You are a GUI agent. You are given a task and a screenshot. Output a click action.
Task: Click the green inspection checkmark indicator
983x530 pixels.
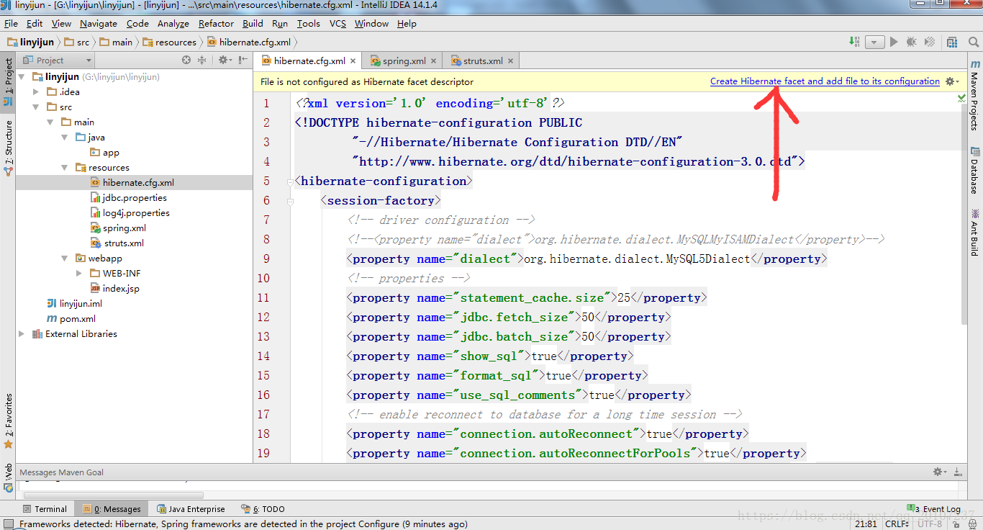[961, 96]
